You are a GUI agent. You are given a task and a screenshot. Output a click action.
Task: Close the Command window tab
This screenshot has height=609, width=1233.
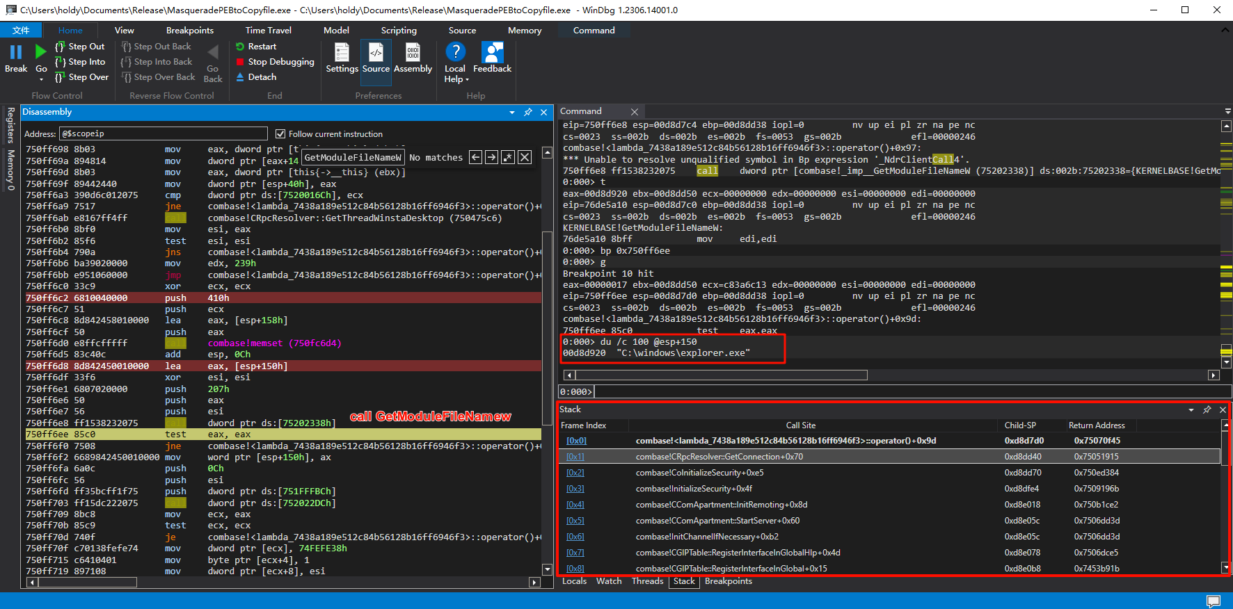(x=635, y=112)
